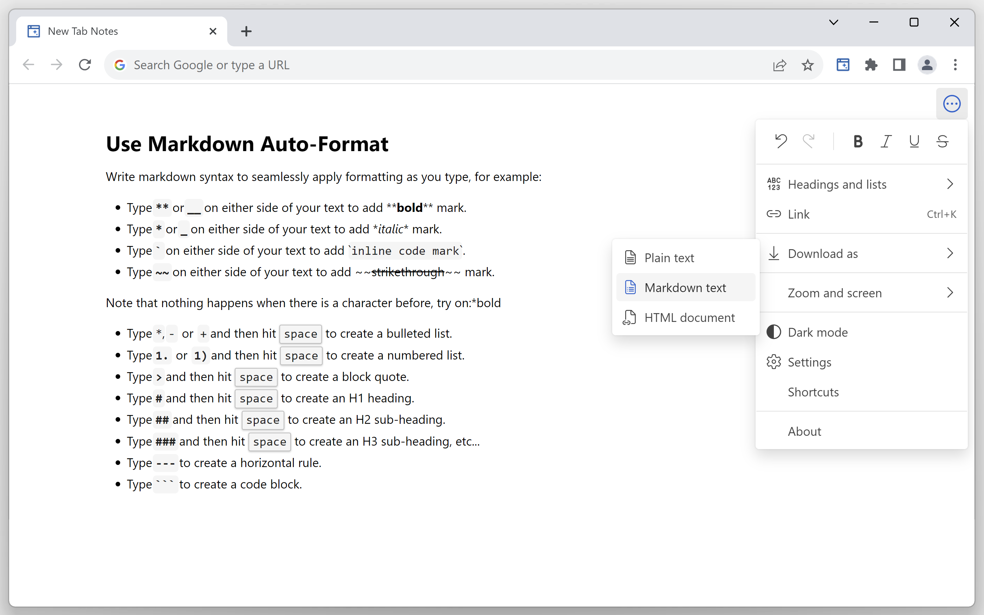Viewport: 984px width, 615px height.
Task: Click the chain link icon
Action: 774,214
